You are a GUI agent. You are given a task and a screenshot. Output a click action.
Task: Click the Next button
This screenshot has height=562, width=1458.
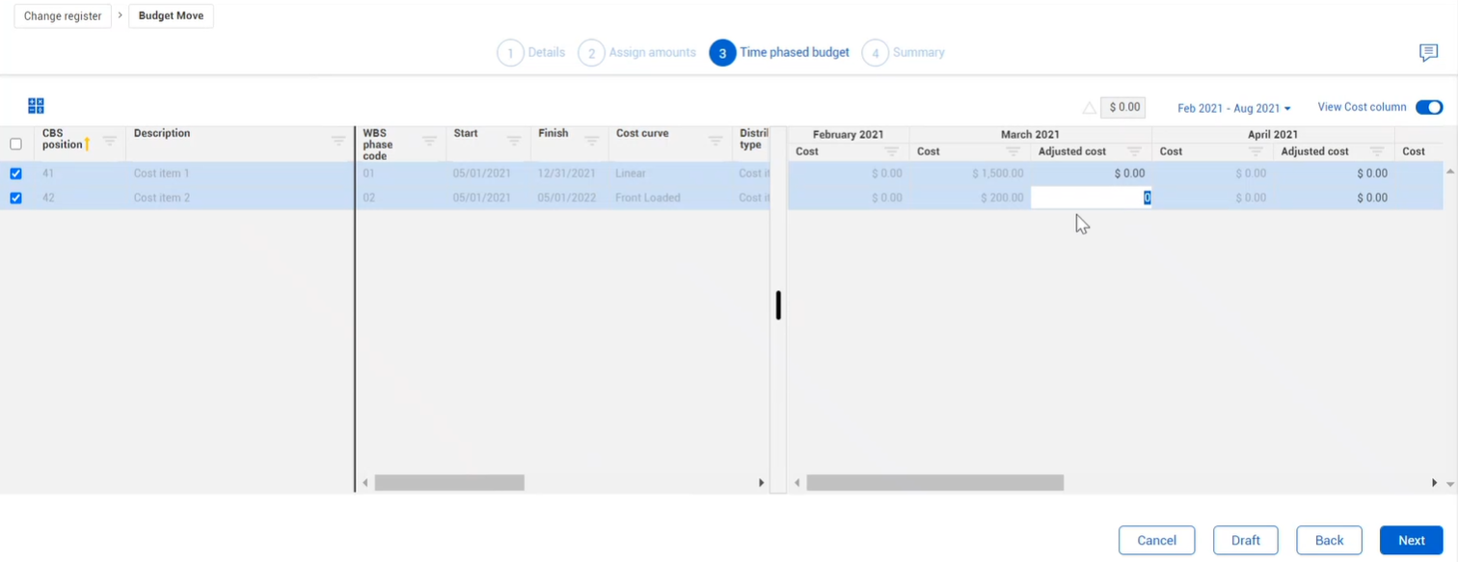(1411, 540)
